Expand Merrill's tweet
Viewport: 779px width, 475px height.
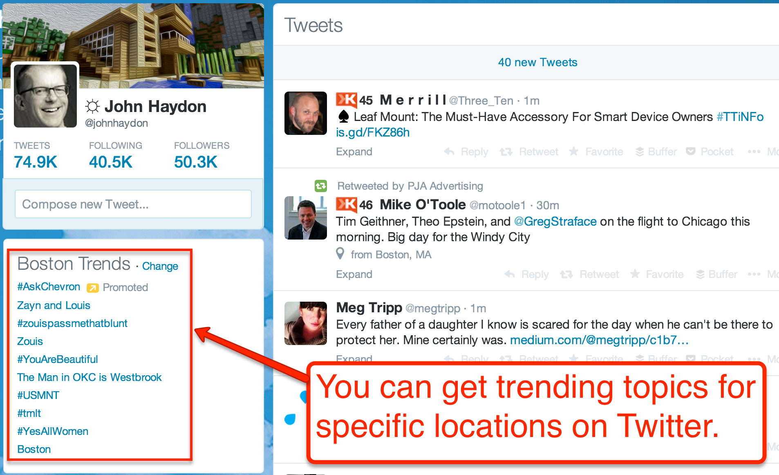[354, 152]
